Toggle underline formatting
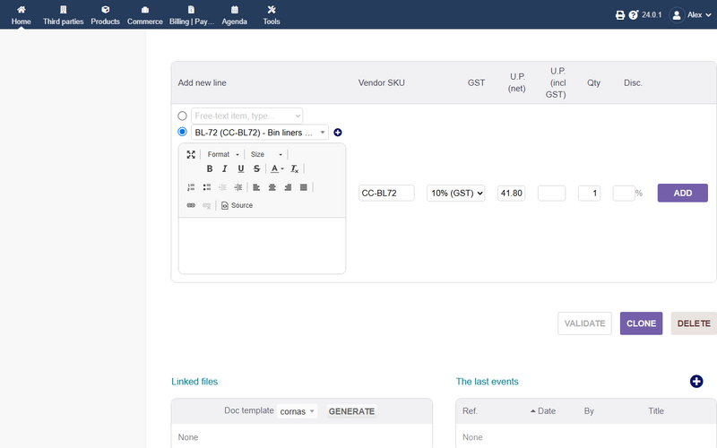 point(241,168)
